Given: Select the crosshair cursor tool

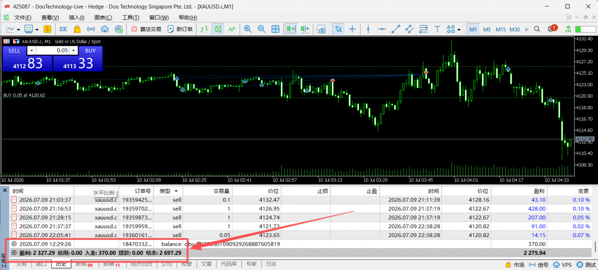Looking at the screenshot, I should tap(353, 29).
